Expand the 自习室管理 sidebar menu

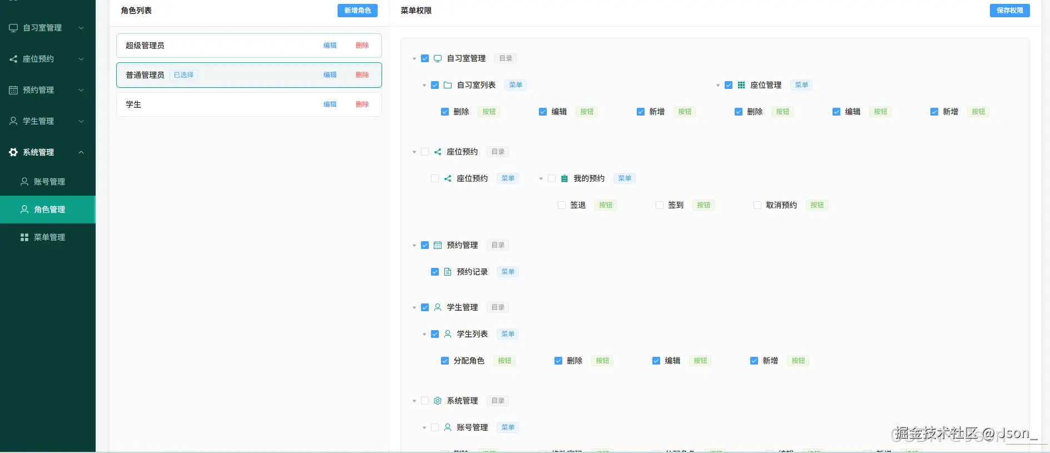click(48, 28)
